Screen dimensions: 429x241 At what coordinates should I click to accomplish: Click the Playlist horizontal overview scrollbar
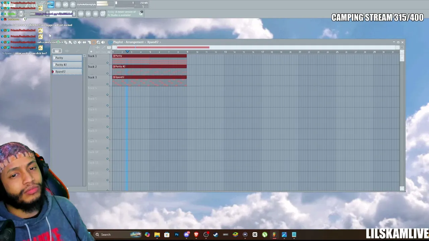256,48
